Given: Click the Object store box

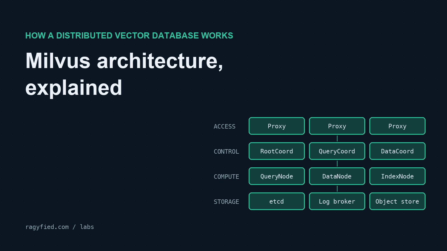Looking at the screenshot, I should (397, 201).
